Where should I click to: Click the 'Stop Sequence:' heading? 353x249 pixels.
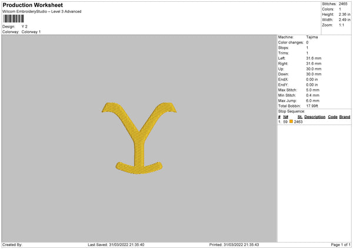(x=291, y=112)
